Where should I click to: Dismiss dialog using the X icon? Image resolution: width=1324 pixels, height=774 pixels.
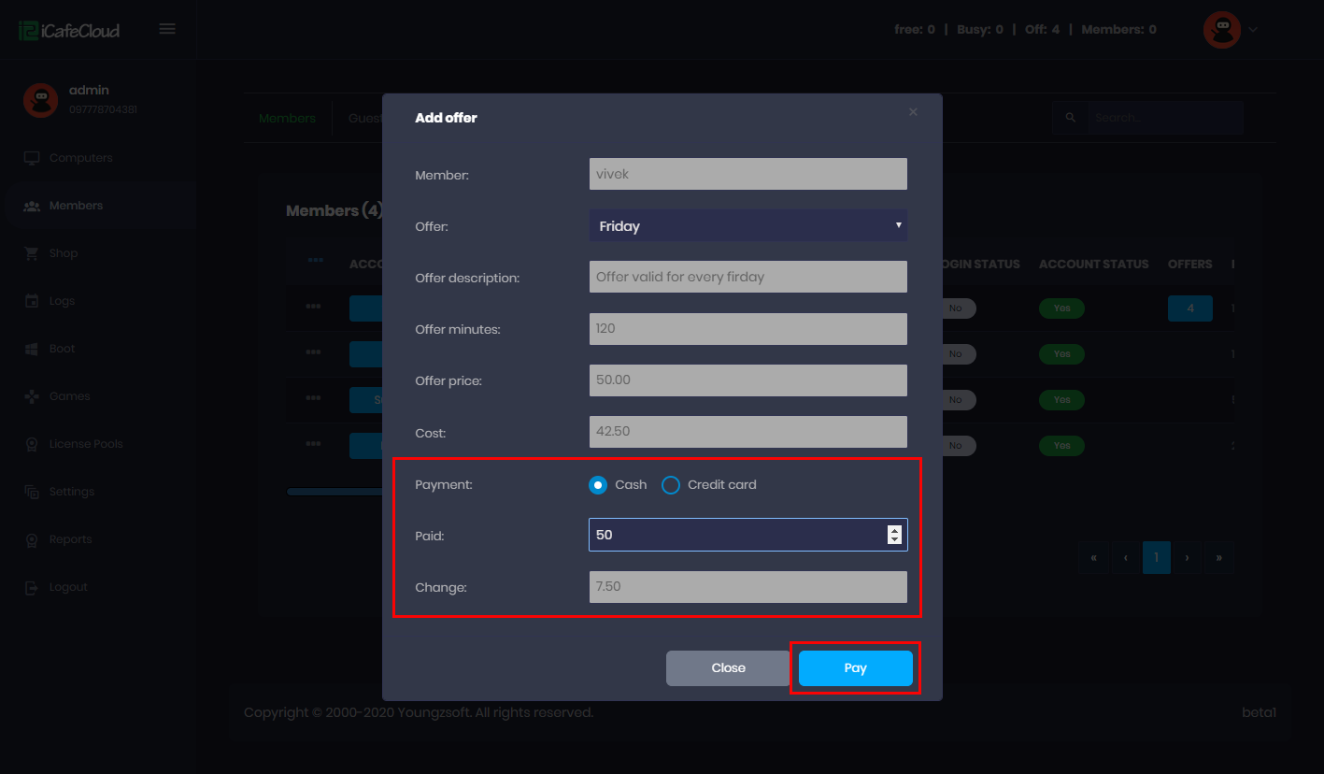pos(913,112)
